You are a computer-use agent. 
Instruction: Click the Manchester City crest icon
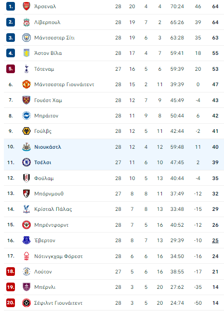(x=26, y=38)
